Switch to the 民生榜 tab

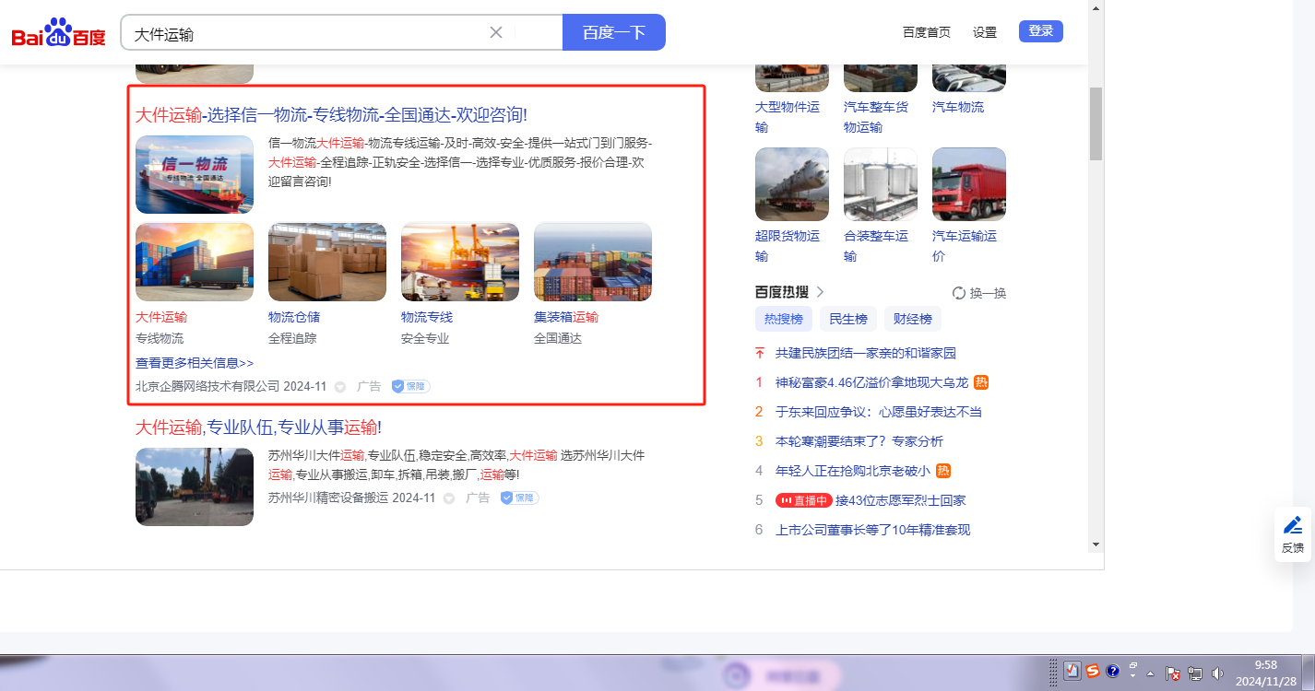tap(848, 320)
